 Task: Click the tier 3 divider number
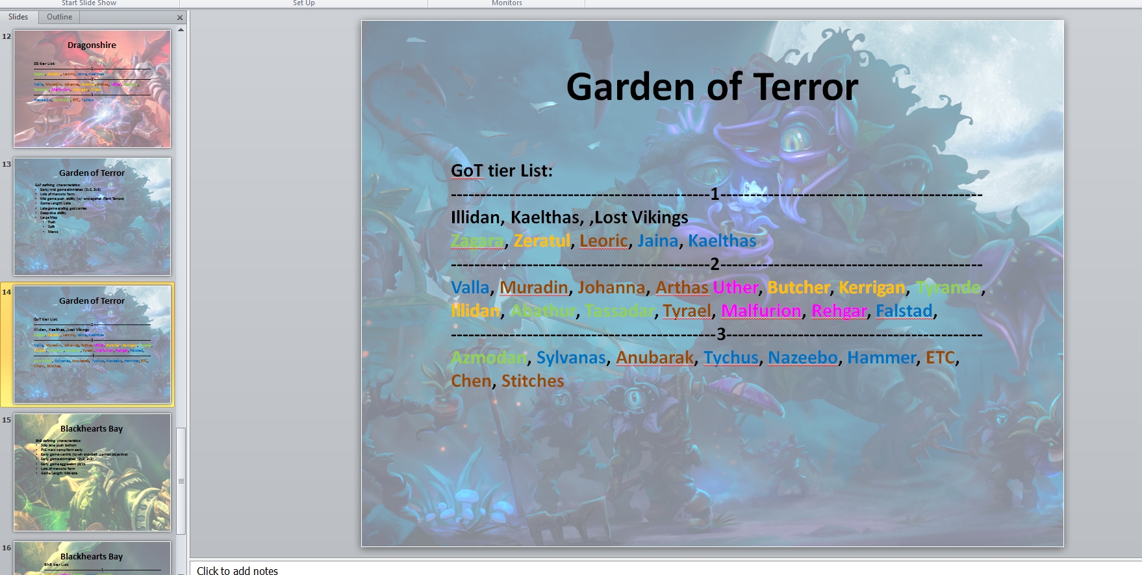pos(721,334)
